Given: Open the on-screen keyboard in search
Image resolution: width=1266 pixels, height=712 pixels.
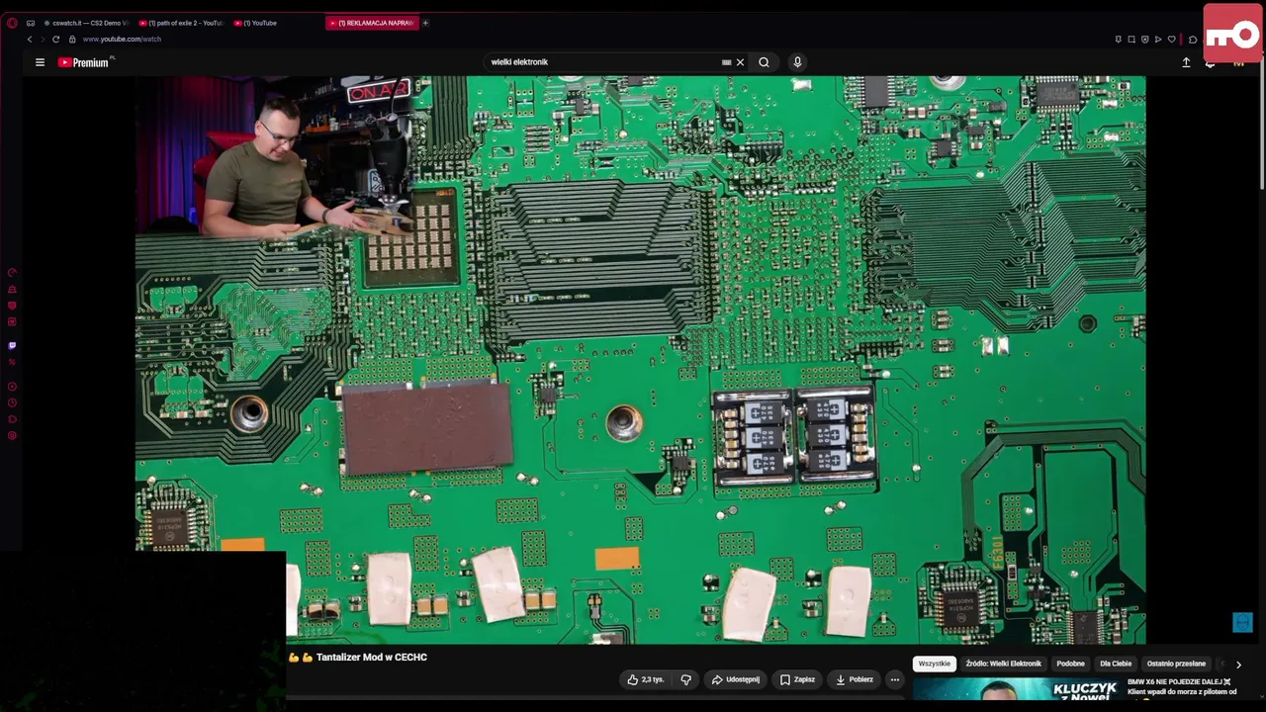Looking at the screenshot, I should click(727, 62).
